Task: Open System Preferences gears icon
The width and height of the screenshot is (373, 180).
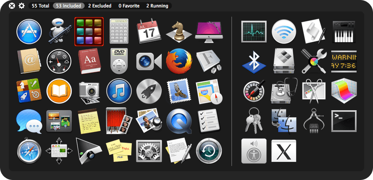Action: pos(149,151)
